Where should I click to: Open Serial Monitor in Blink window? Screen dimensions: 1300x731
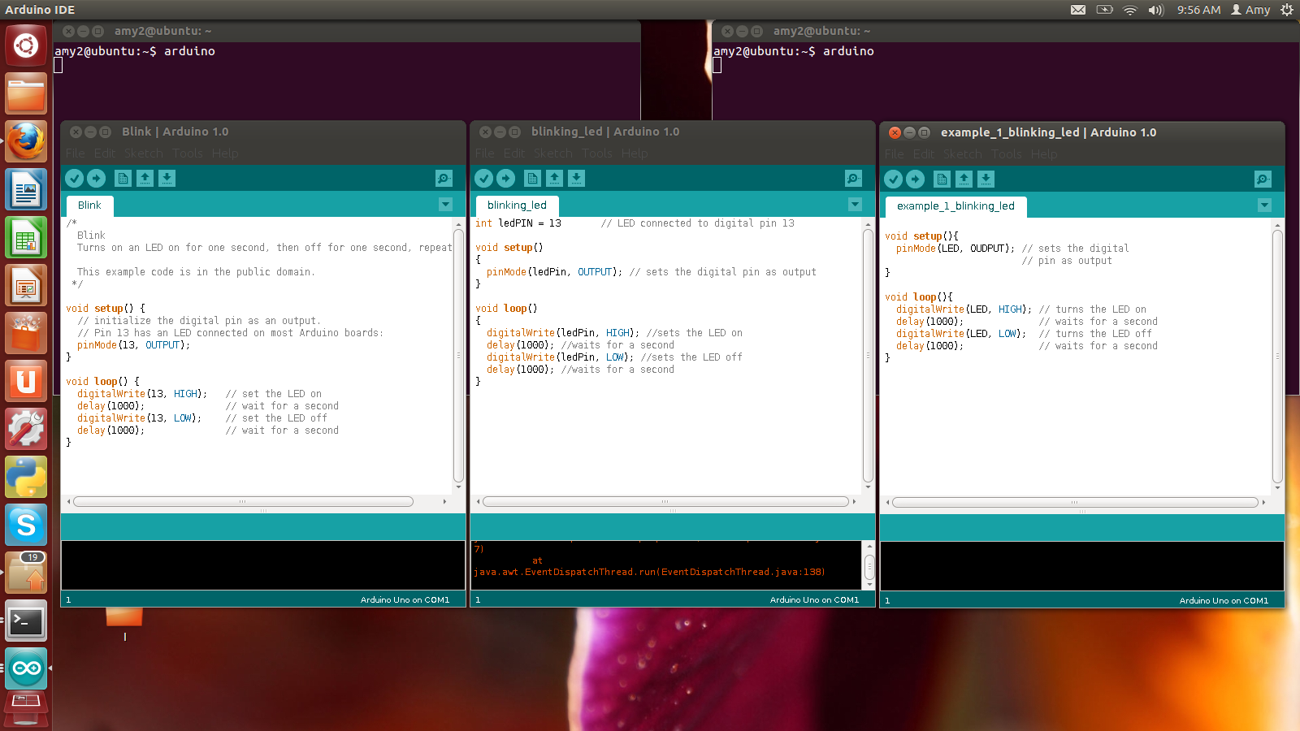click(444, 178)
